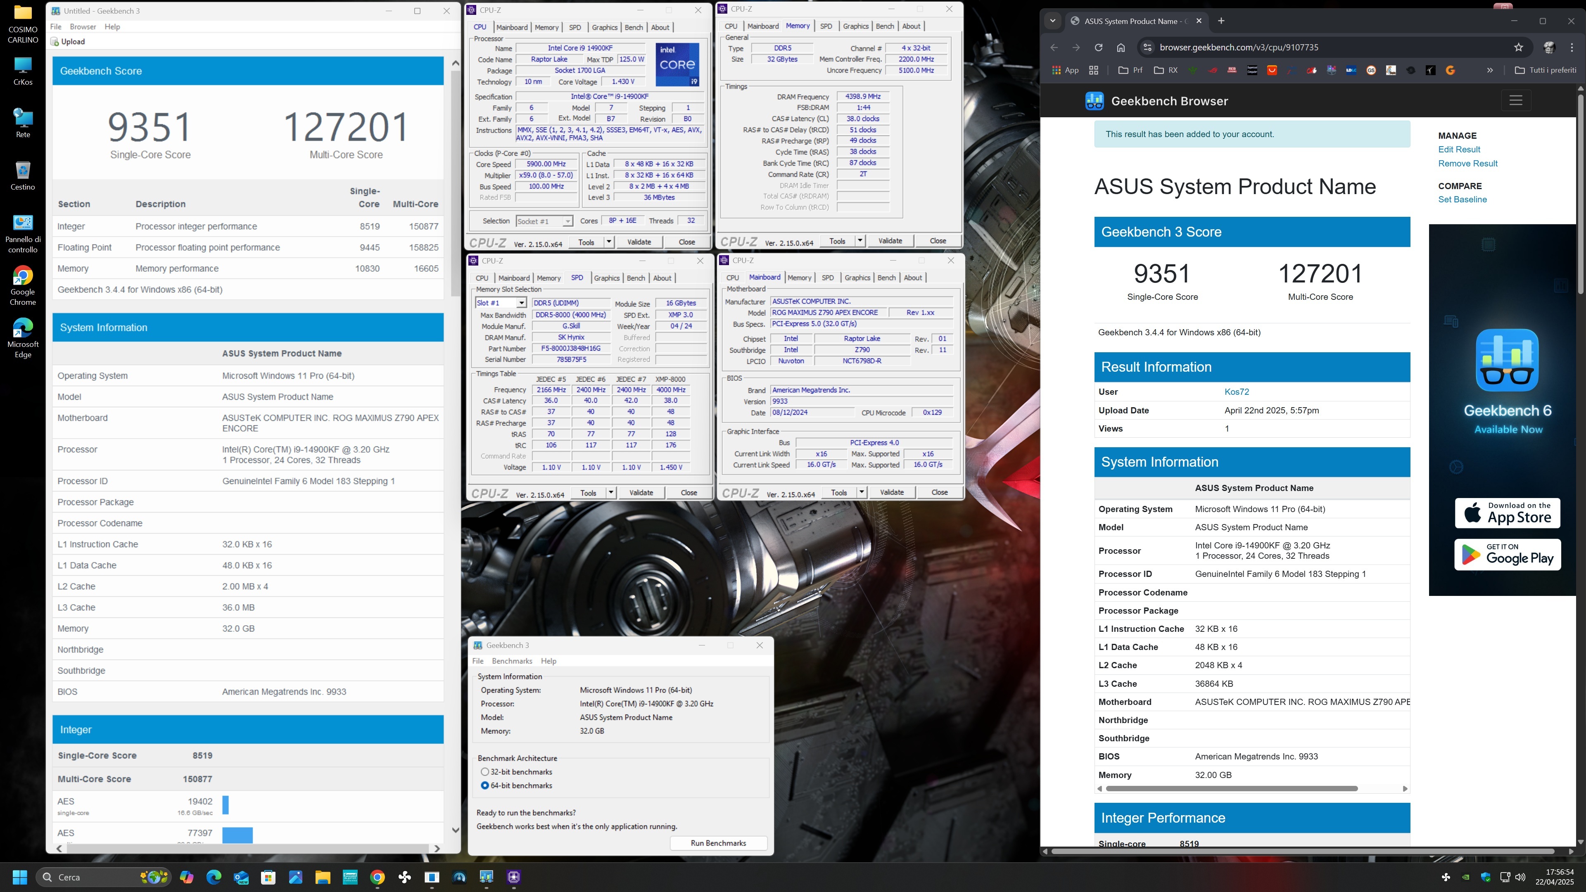1586x892 pixels.
Task: Click the Remove Result link
Action: pos(1468,163)
